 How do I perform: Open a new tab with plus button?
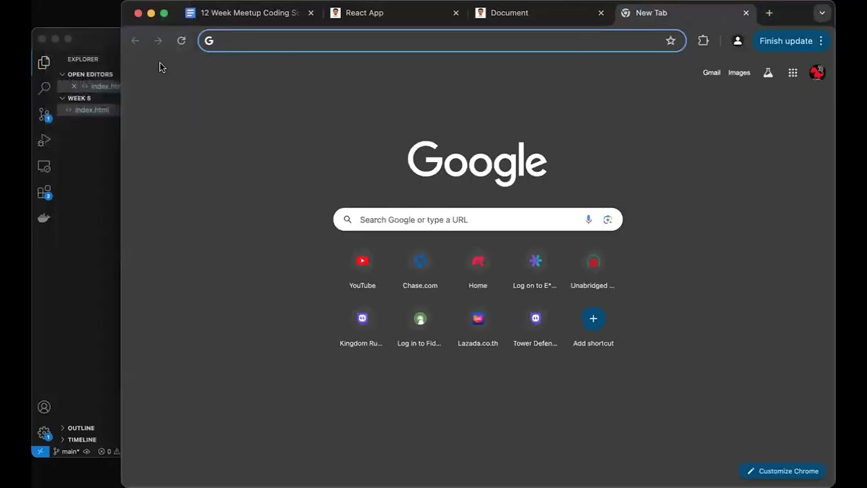click(769, 13)
